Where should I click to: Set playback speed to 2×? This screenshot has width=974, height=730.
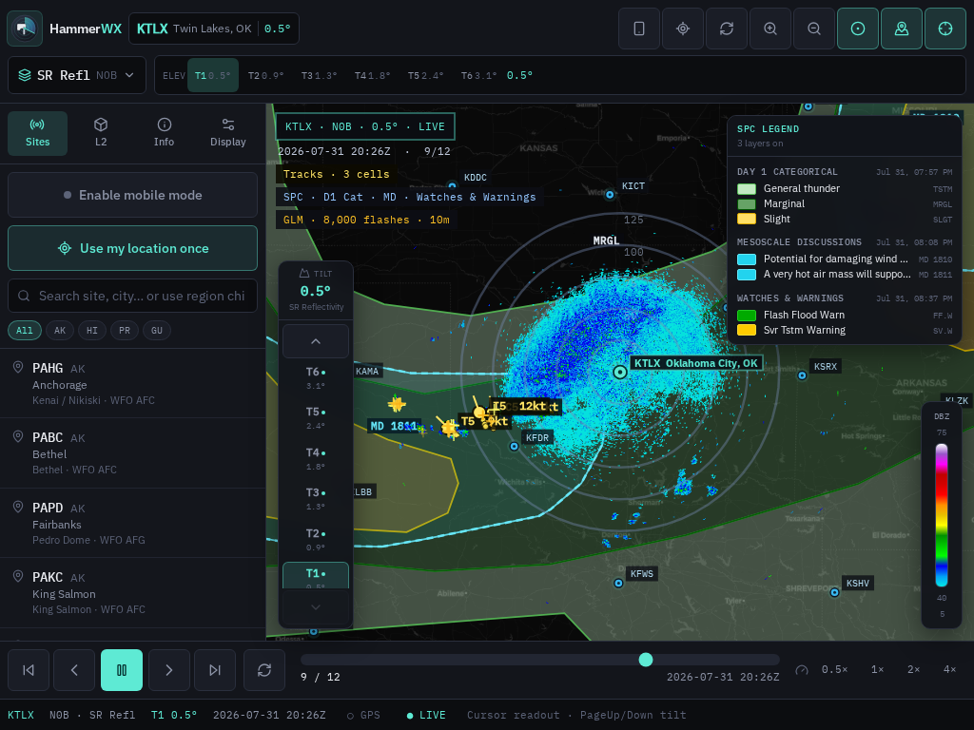914,669
